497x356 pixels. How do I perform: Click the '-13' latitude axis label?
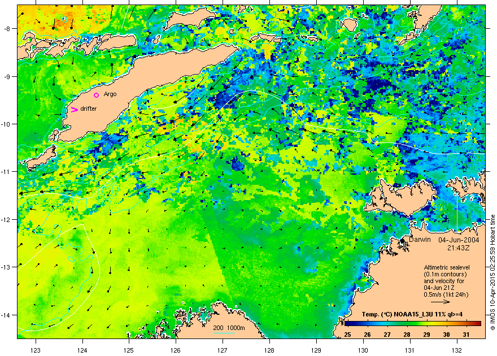point(6,267)
